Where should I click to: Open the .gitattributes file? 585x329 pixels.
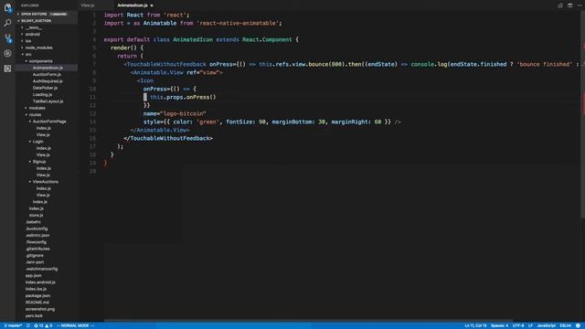coord(37,249)
